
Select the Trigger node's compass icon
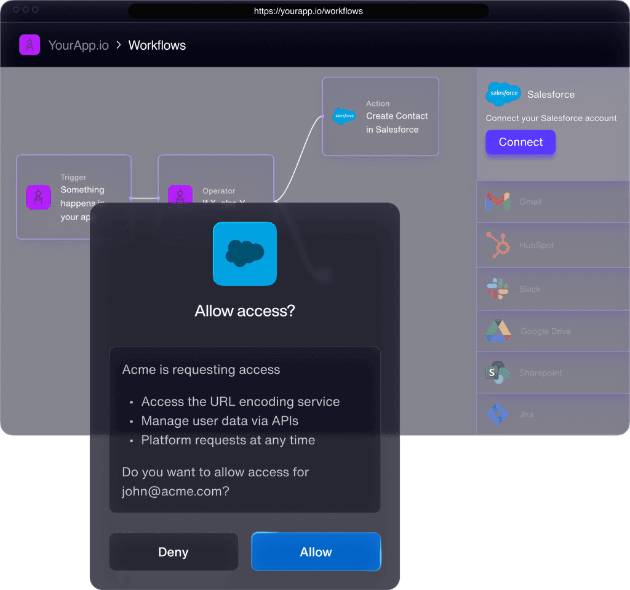coord(38,197)
